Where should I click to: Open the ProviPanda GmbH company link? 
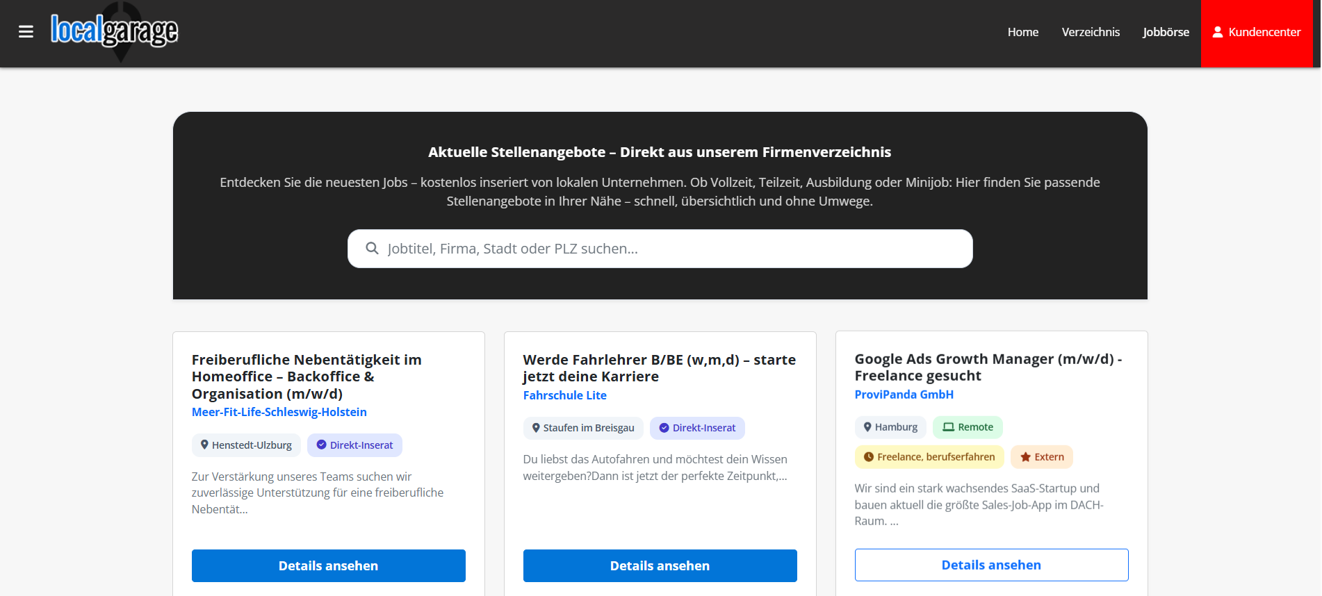[904, 395]
